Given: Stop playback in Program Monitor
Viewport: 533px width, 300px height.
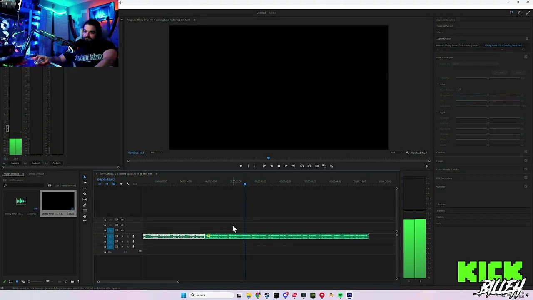Looking at the screenshot, I should click(279, 166).
